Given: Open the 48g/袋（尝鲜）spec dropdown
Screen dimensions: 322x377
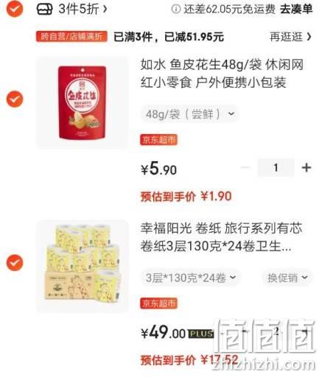Looking at the screenshot, I should 190,114.
